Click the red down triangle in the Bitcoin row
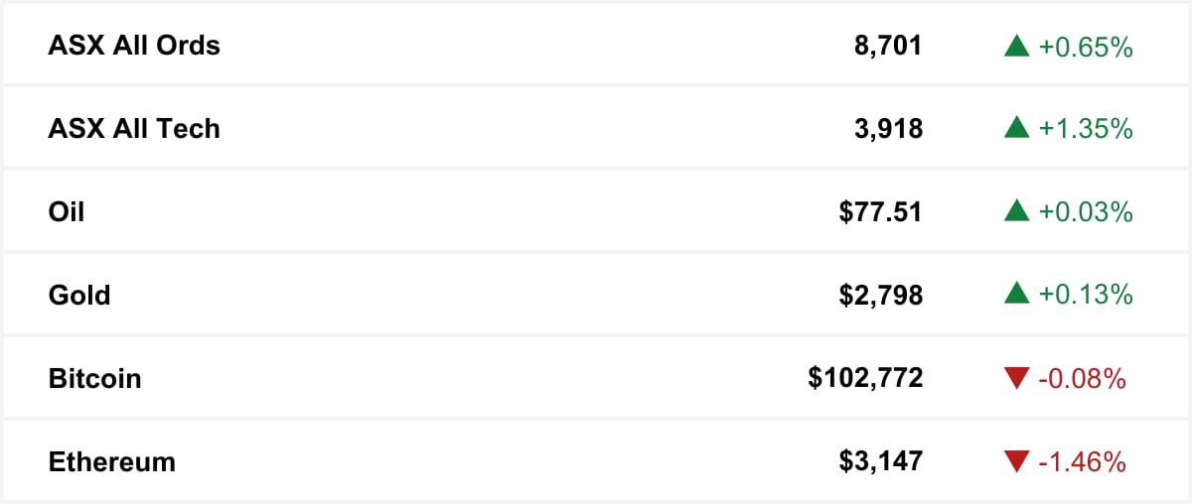1192x504 pixels. (x=1016, y=379)
